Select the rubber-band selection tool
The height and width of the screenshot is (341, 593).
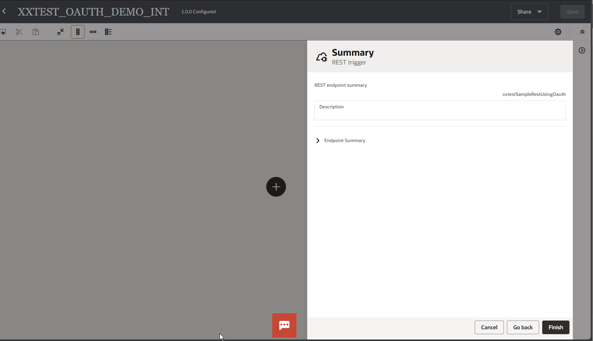coord(4,32)
